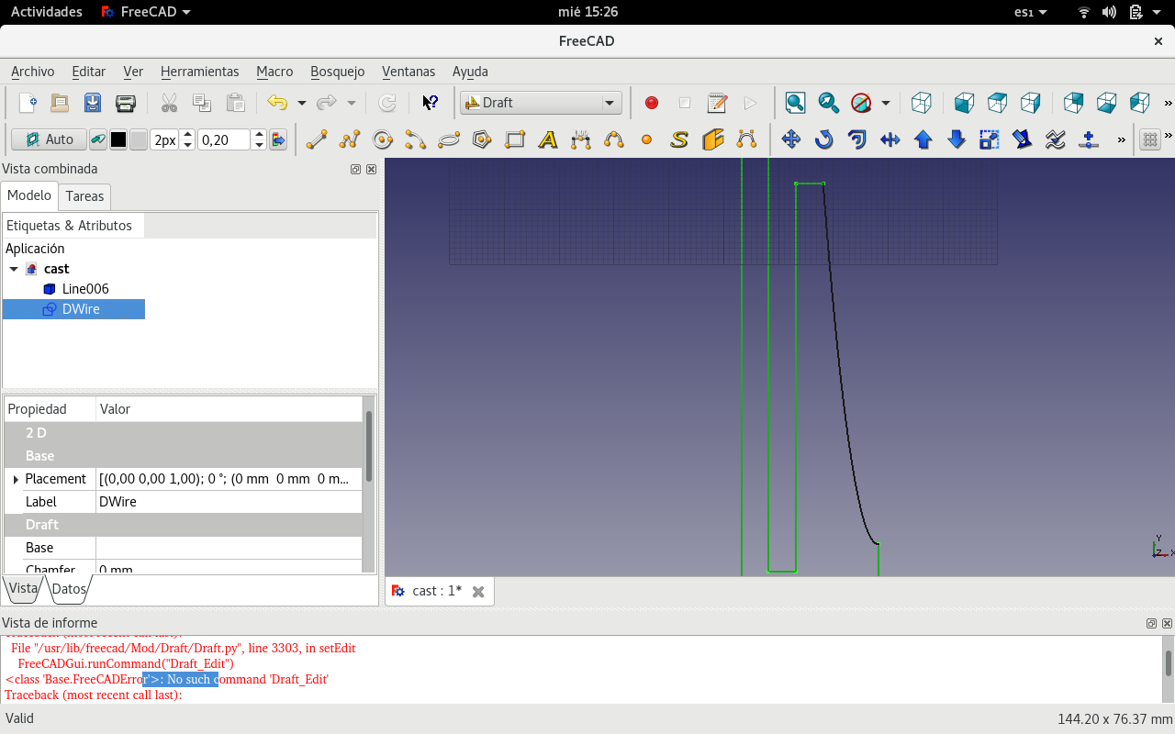The height and width of the screenshot is (734, 1175).
Task: Select the Draft Wire polyline tool
Action: [350, 139]
